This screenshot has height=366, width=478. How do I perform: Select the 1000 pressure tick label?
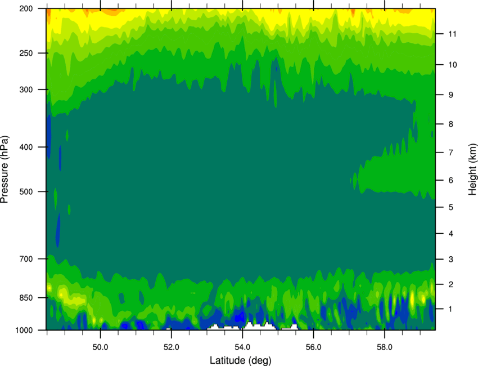coord(24,330)
